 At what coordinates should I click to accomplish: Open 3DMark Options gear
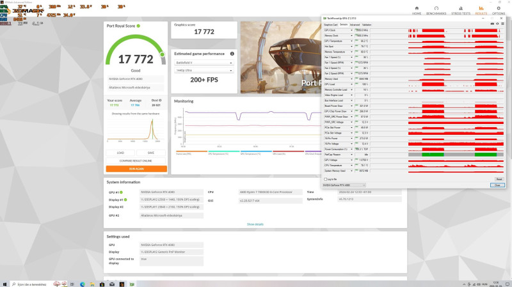click(499, 10)
